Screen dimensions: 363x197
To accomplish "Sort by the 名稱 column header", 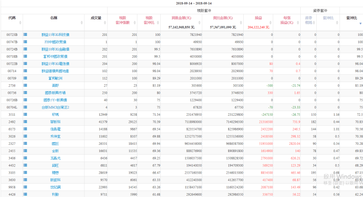I will pyautogui.click(x=54, y=18).
